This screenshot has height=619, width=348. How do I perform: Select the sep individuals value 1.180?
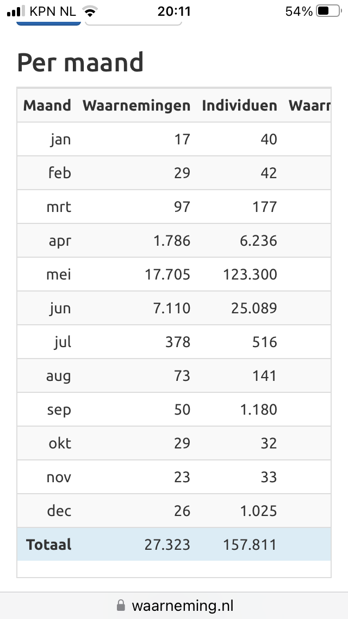point(258,409)
